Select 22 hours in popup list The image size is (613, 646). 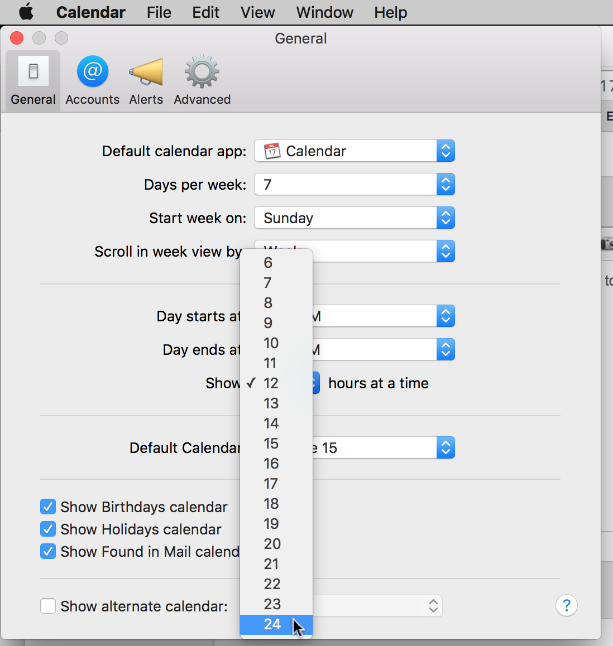coord(276,584)
